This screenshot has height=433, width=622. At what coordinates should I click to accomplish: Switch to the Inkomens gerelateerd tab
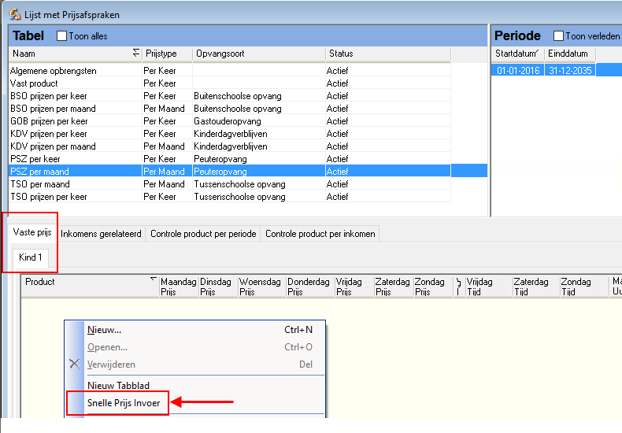click(101, 234)
